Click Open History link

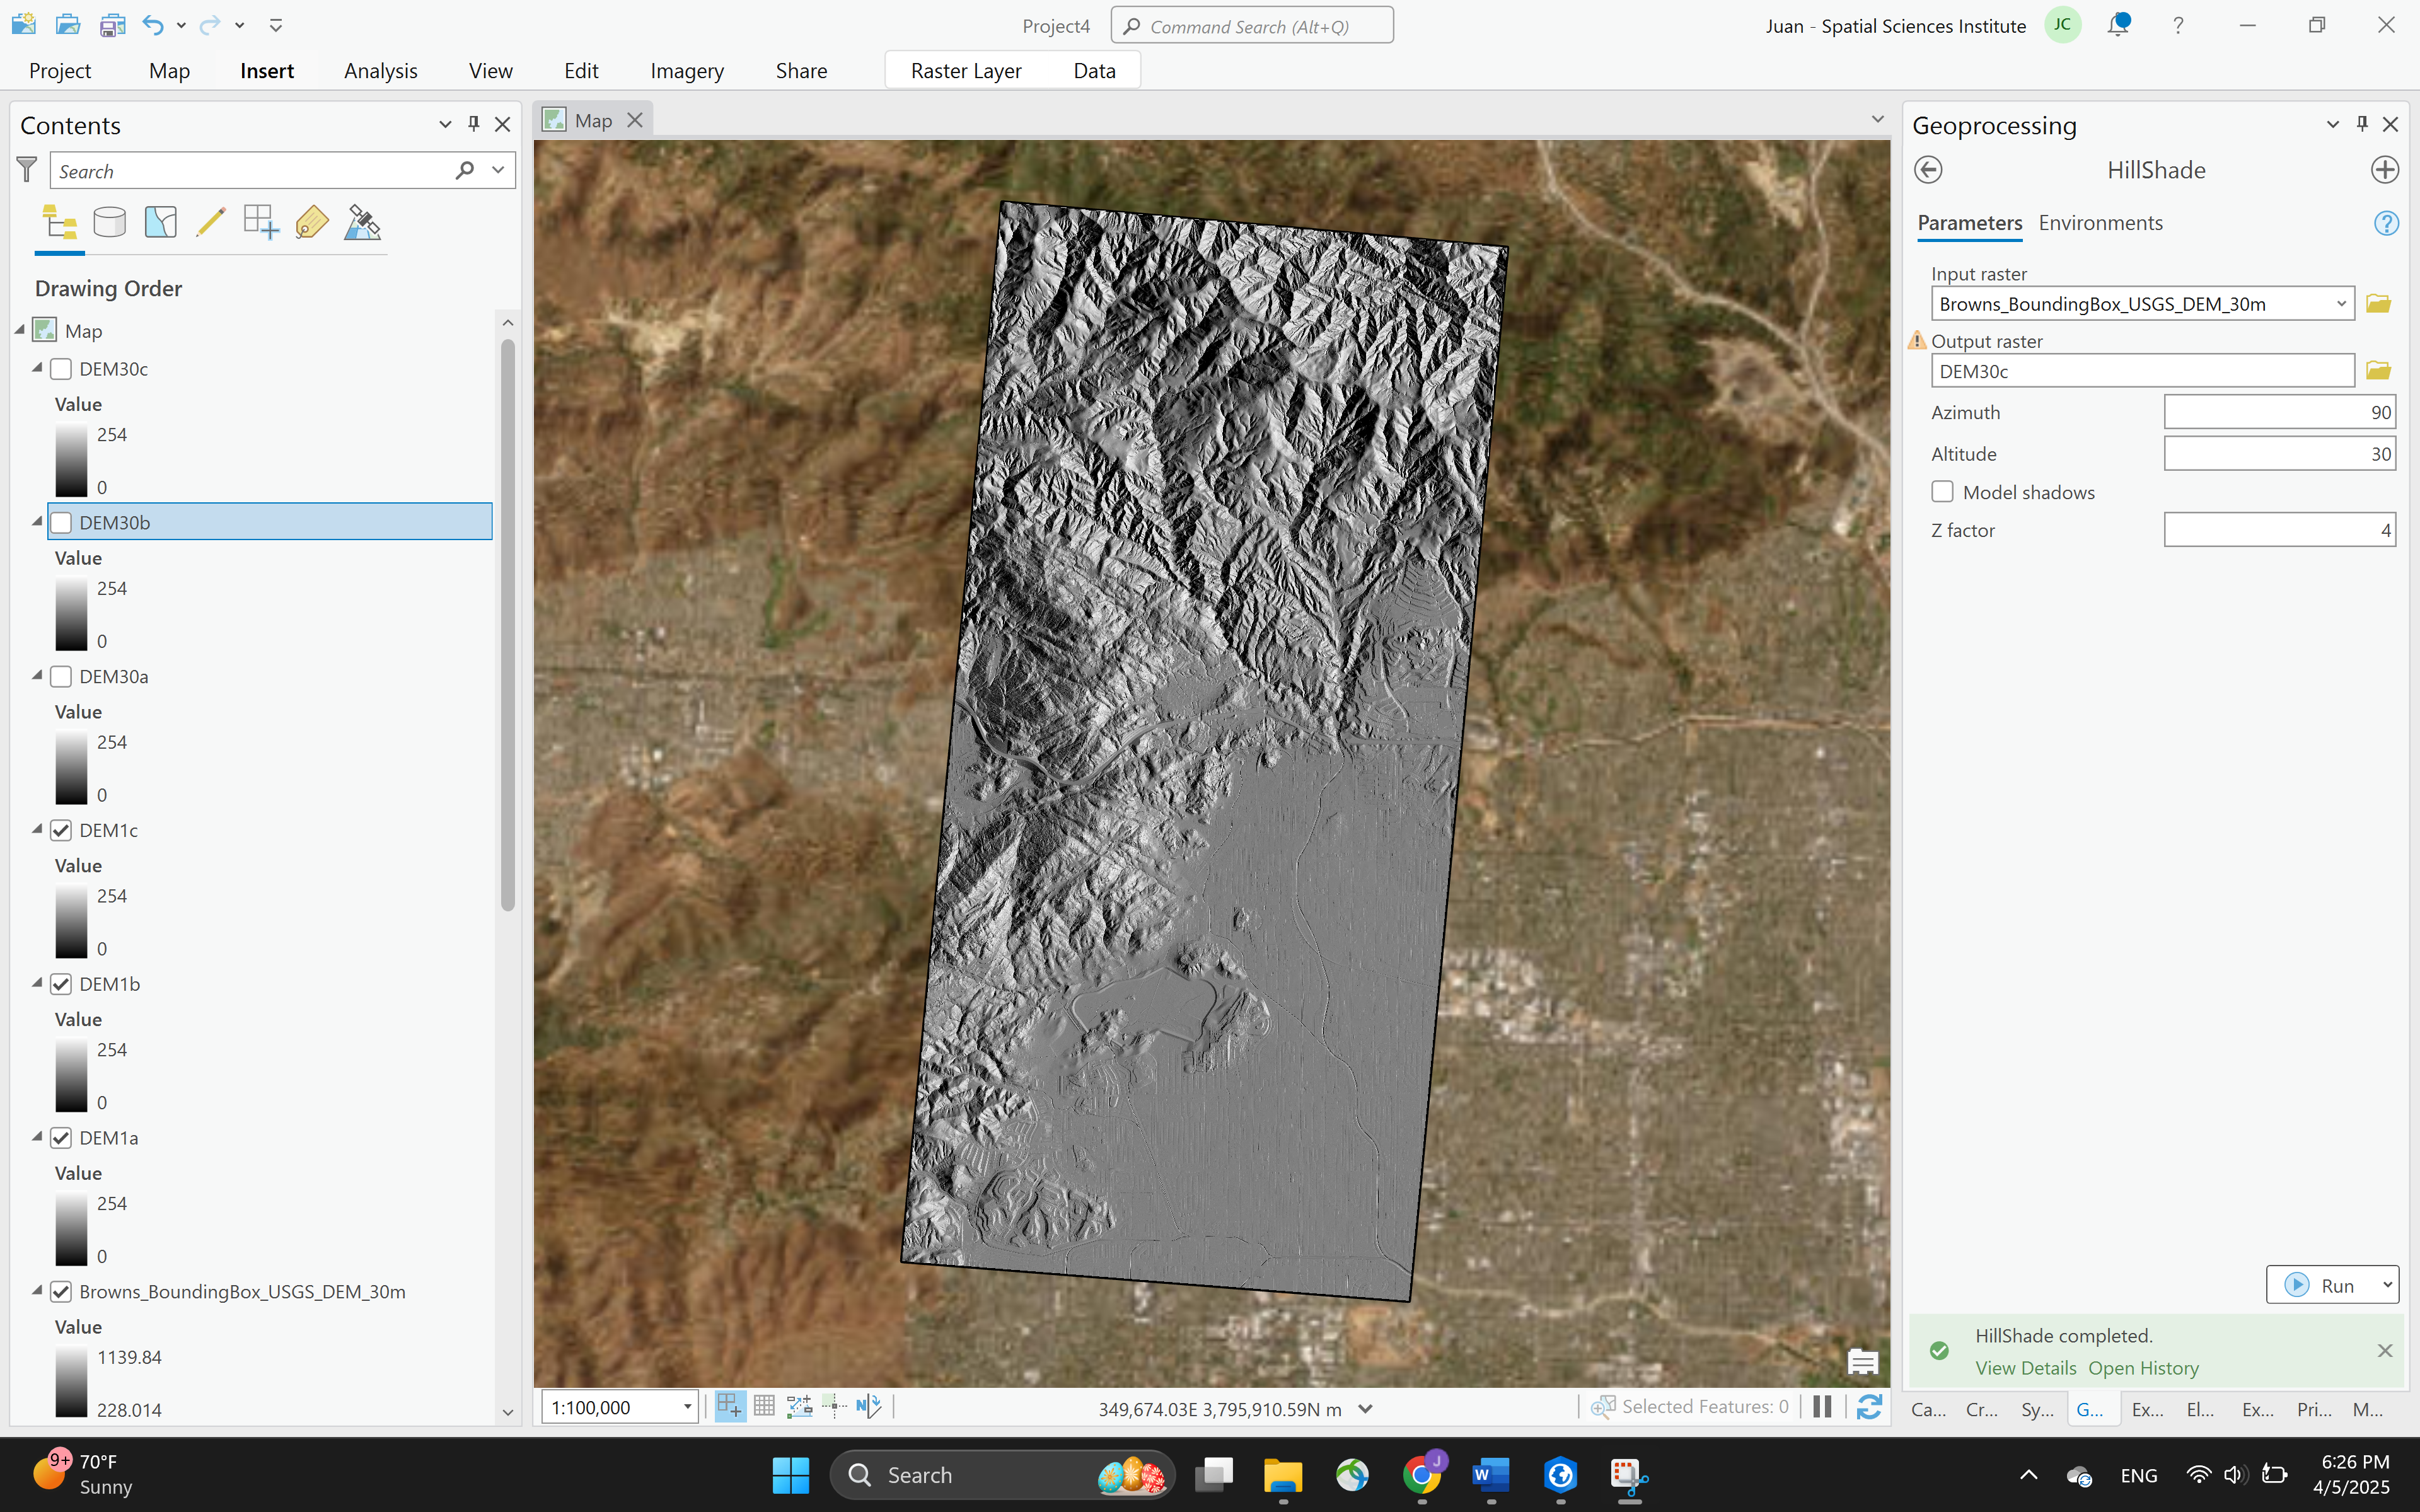pyautogui.click(x=2143, y=1368)
